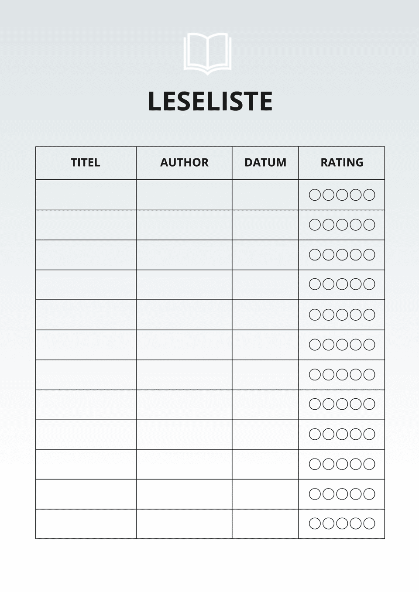Click the last row's Titel cell
The image size is (419, 592).
coord(86,524)
